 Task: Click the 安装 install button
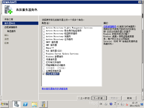[x=114, y=98]
